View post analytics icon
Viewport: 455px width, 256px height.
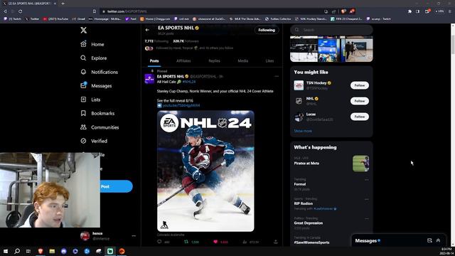(245, 242)
